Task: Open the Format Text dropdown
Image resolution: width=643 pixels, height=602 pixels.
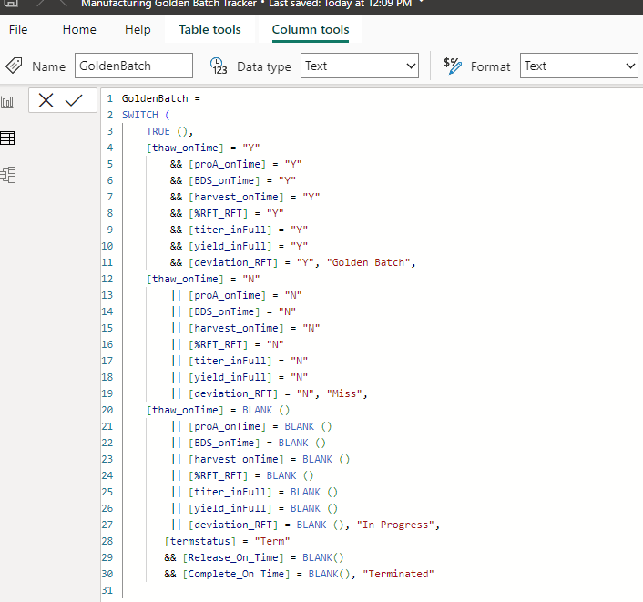Action: point(579,66)
